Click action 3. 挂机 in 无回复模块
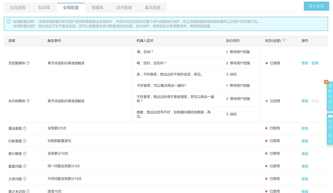333x193 pixels. (231, 74)
